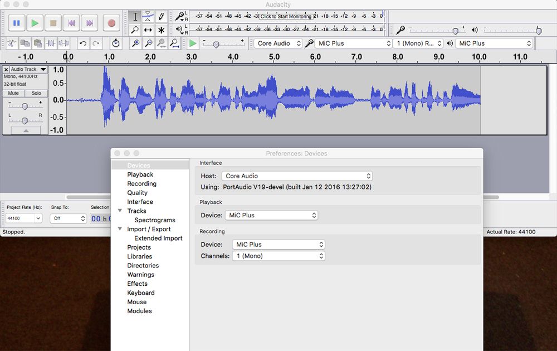Select the Time Shift tool

point(148,30)
